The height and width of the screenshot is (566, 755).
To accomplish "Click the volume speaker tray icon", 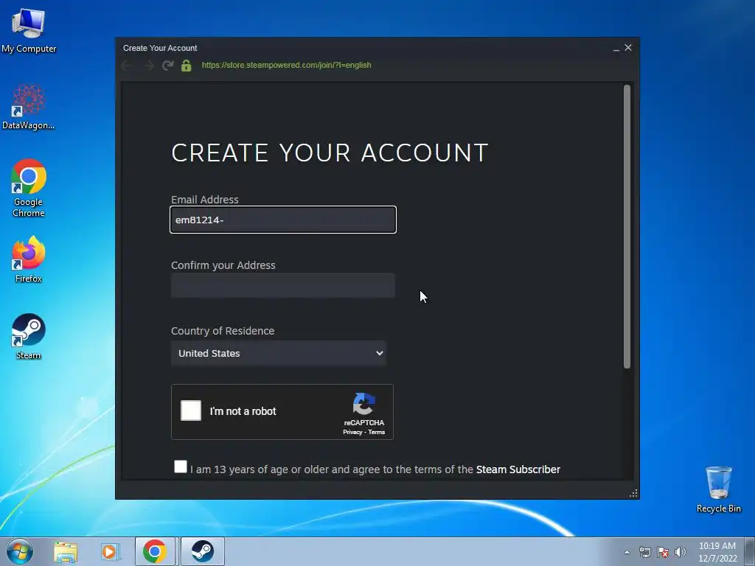I will point(681,552).
